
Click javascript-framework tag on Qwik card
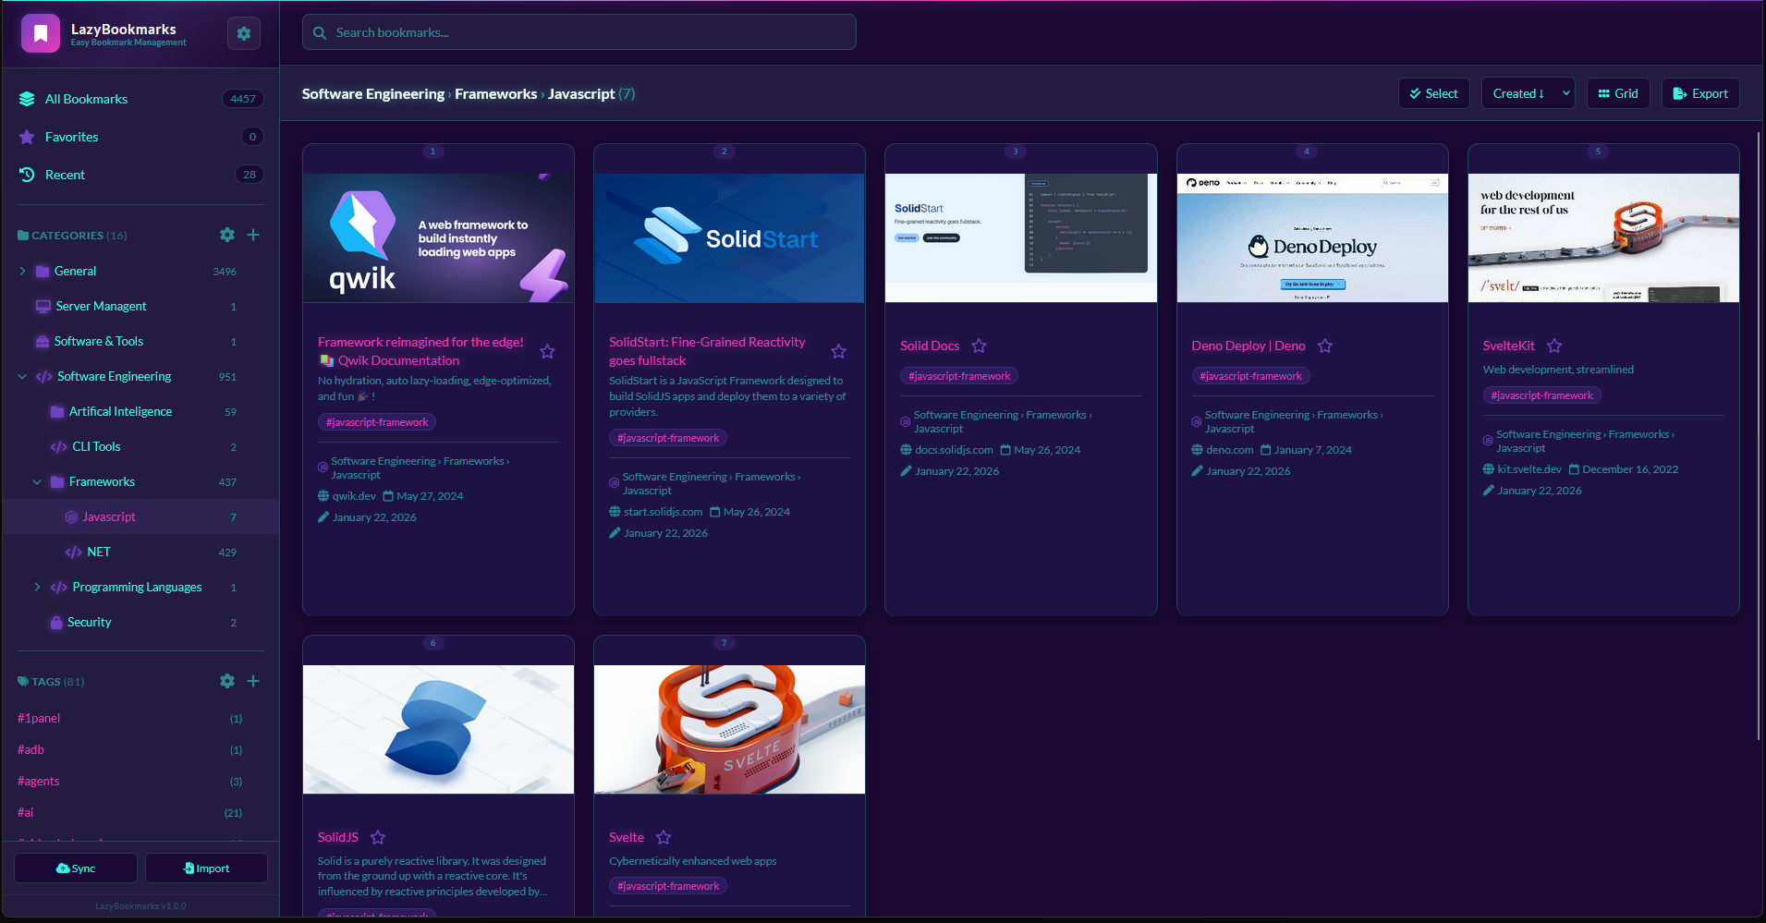point(377,422)
